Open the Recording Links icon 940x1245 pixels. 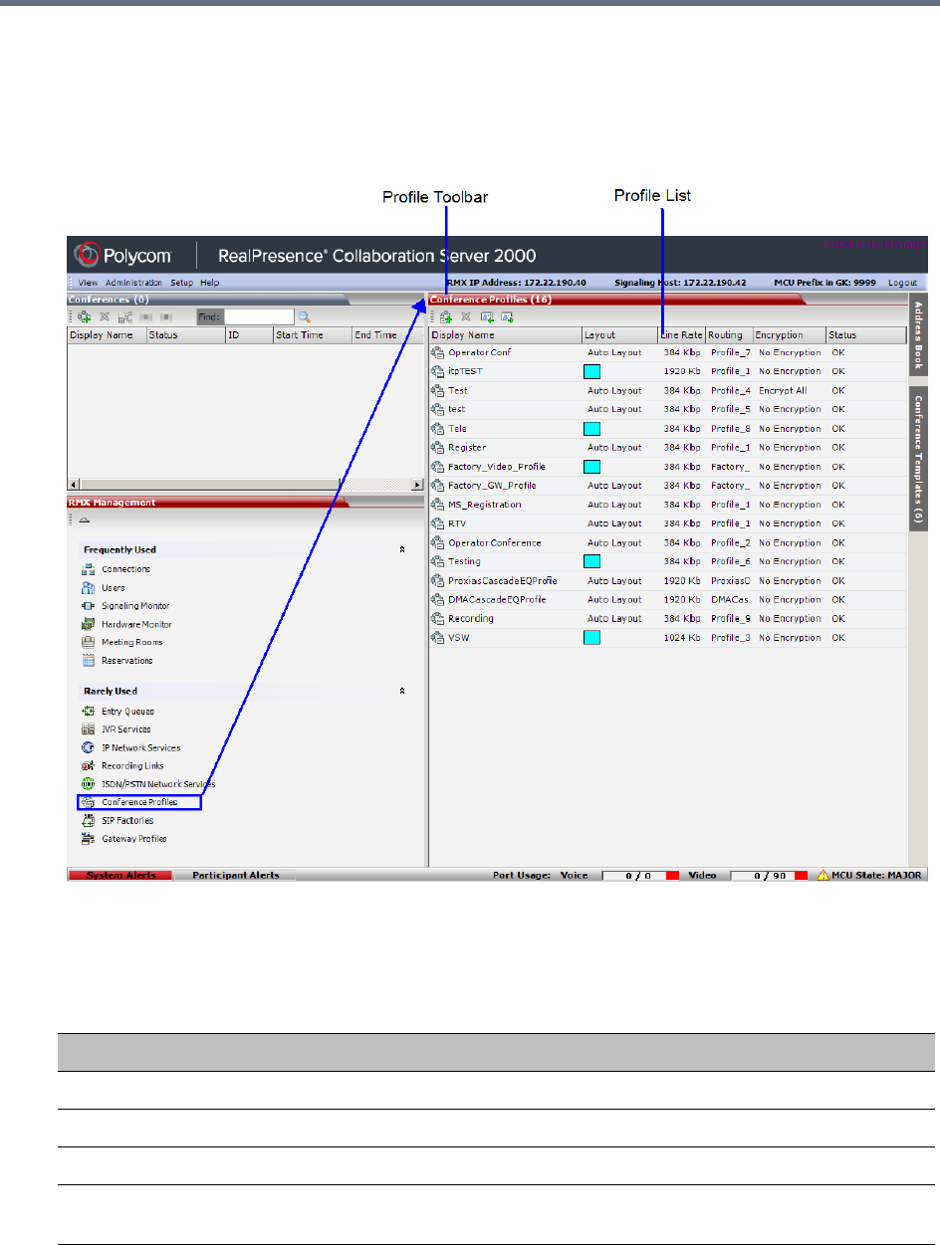(88, 766)
